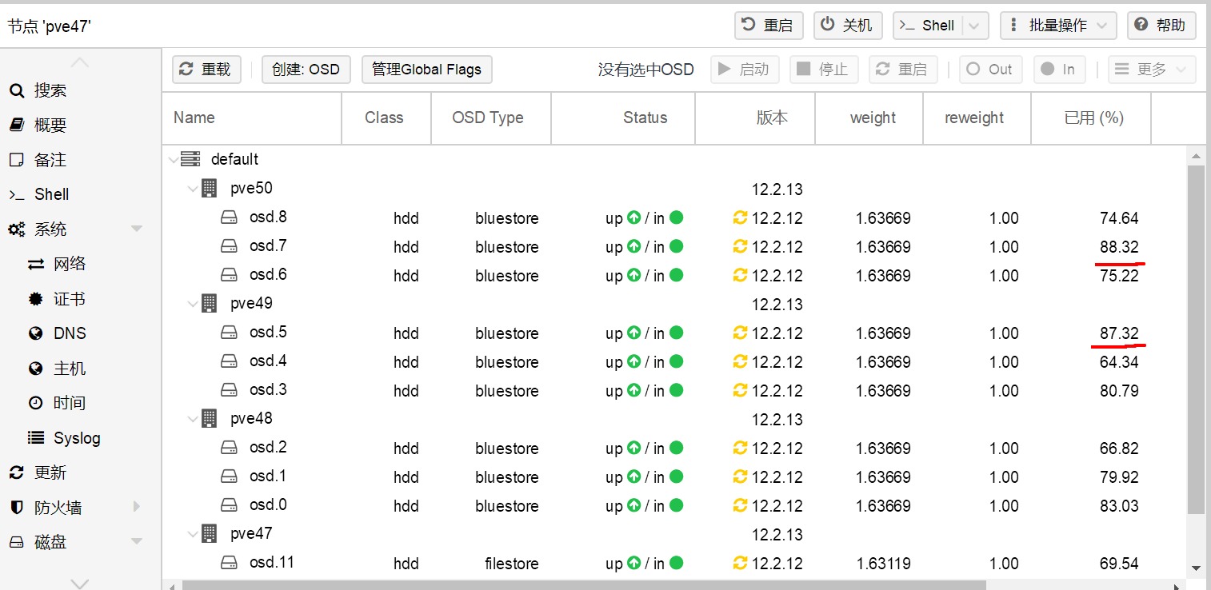Select the osd.1 row
The image size is (1211, 590).
click(674, 476)
